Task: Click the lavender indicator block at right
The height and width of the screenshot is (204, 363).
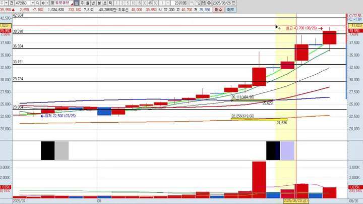Action: 287,150
